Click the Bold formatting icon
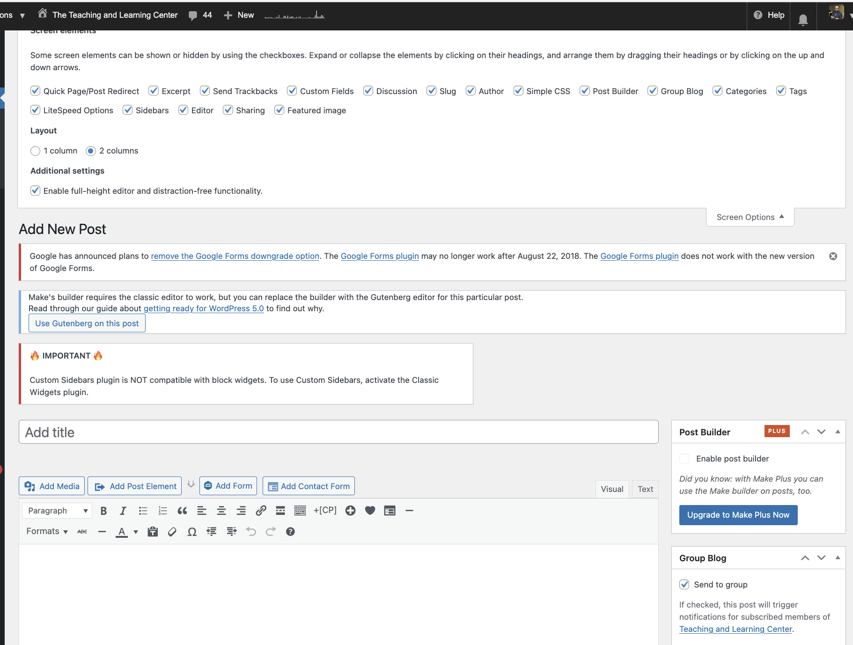This screenshot has height=645, width=853. (x=104, y=511)
